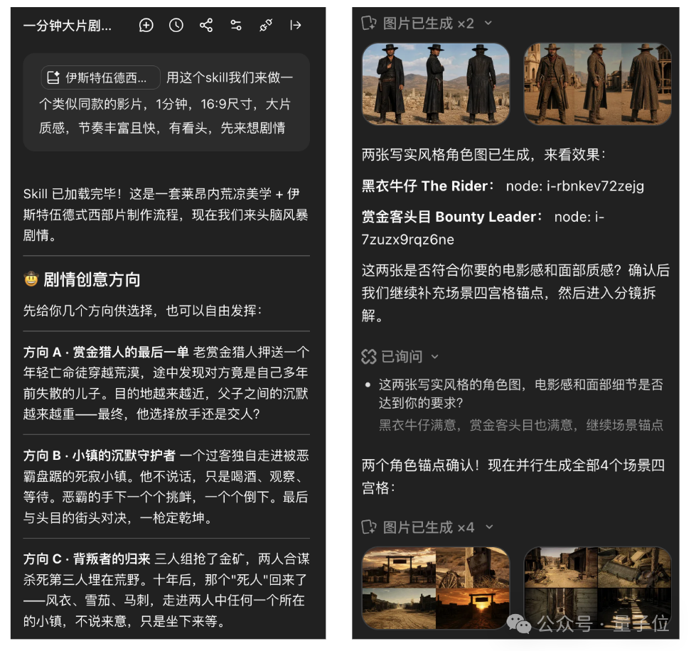Select 方向 B · 小镇的沉默守护者
Image resolution: width=691 pixels, height=651 pixels.
point(100,456)
